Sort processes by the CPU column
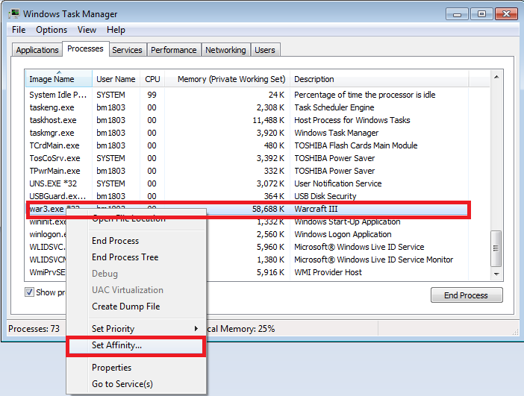Viewport: 524px width, 396px height. (x=152, y=79)
